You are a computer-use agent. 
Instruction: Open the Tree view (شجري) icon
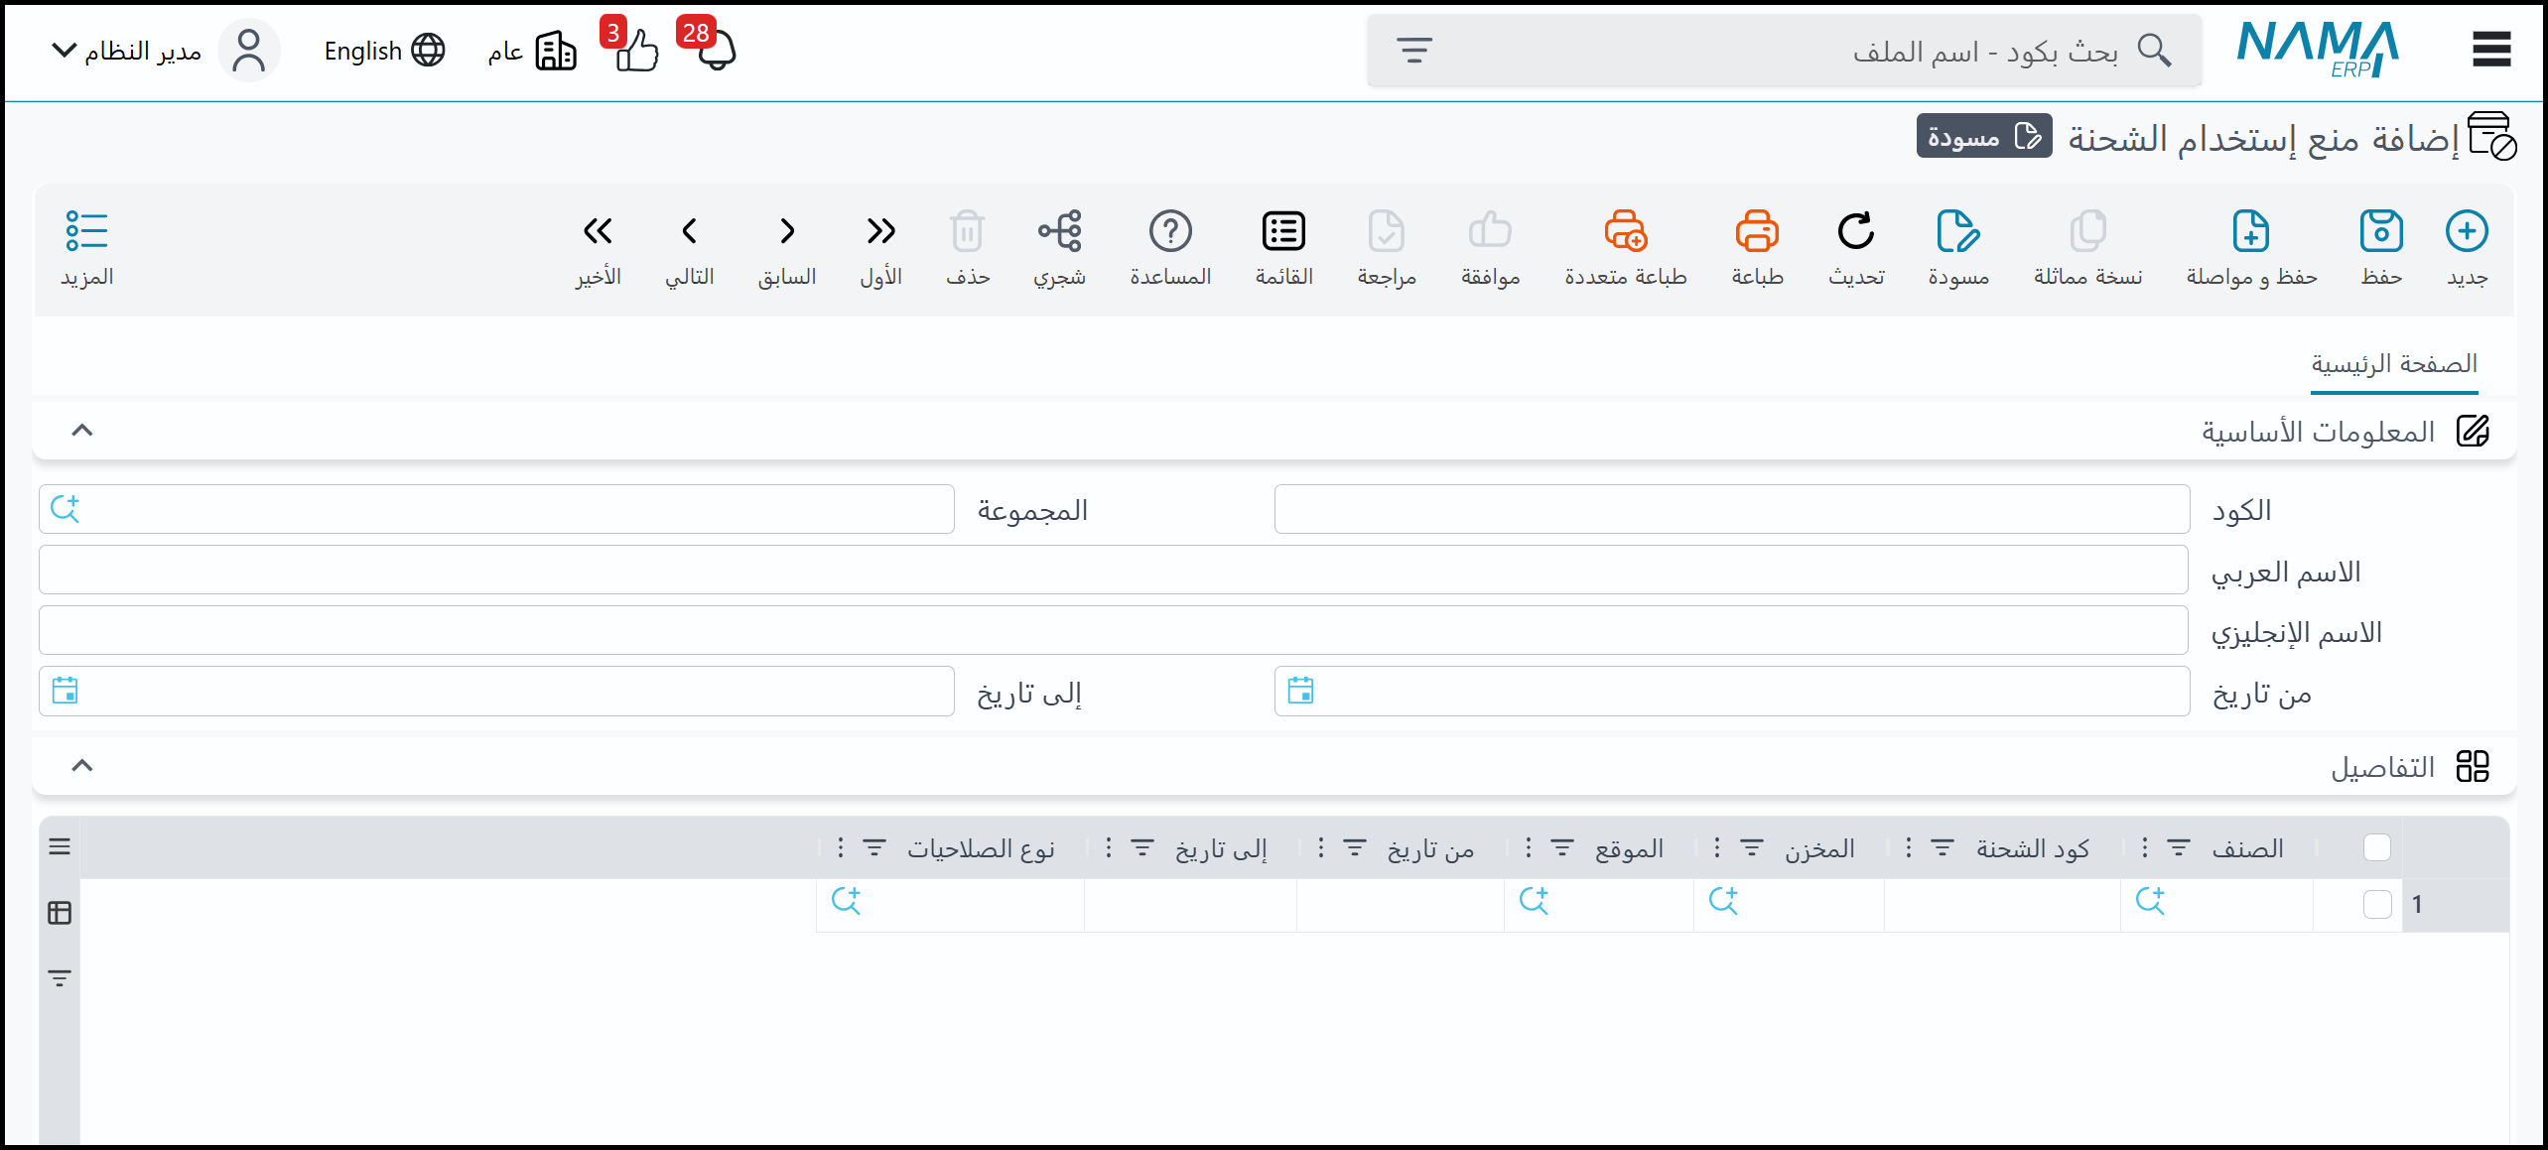pyautogui.click(x=1059, y=231)
